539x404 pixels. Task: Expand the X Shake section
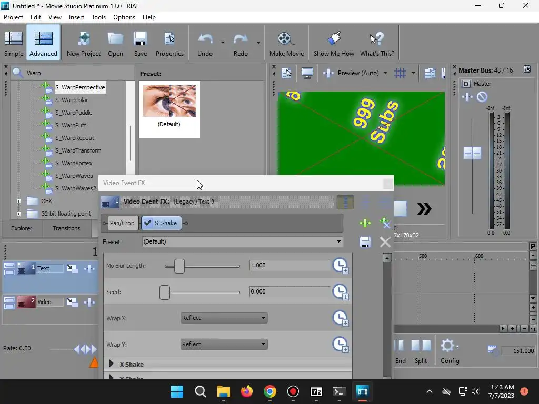(112, 364)
